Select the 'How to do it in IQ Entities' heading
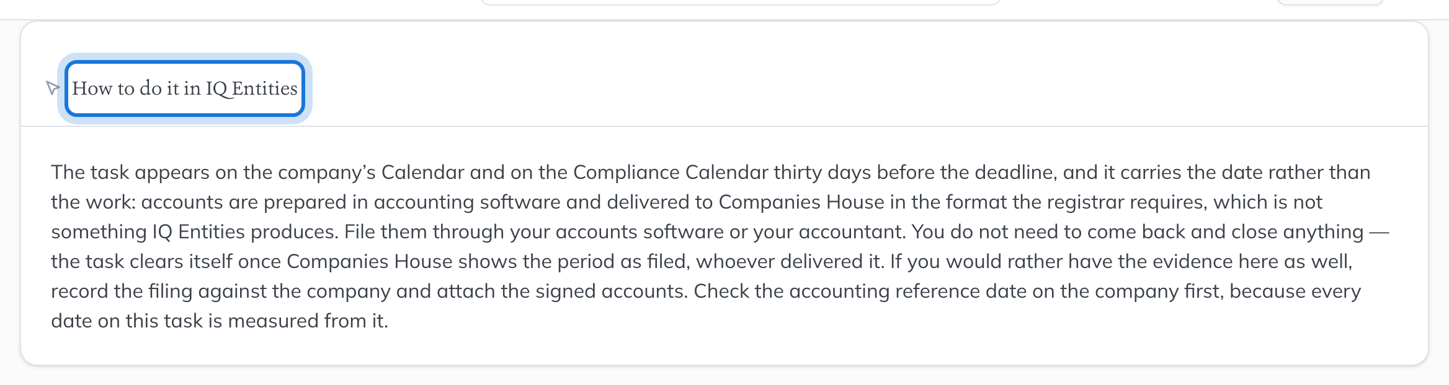The height and width of the screenshot is (385, 1449). pyautogui.click(x=185, y=89)
